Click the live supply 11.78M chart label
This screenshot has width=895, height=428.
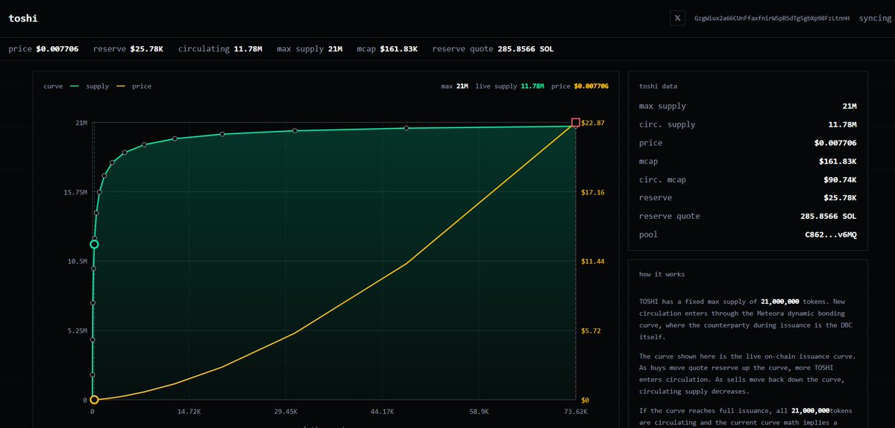(509, 86)
